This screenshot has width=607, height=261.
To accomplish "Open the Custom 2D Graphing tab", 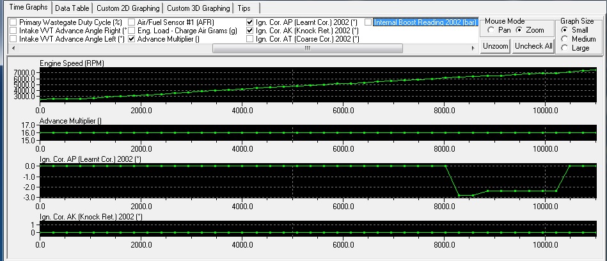I will [127, 8].
